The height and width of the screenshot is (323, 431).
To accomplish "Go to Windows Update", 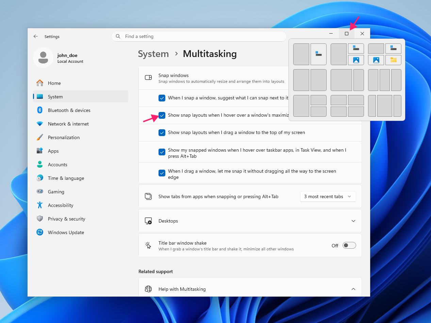I will [81, 232].
